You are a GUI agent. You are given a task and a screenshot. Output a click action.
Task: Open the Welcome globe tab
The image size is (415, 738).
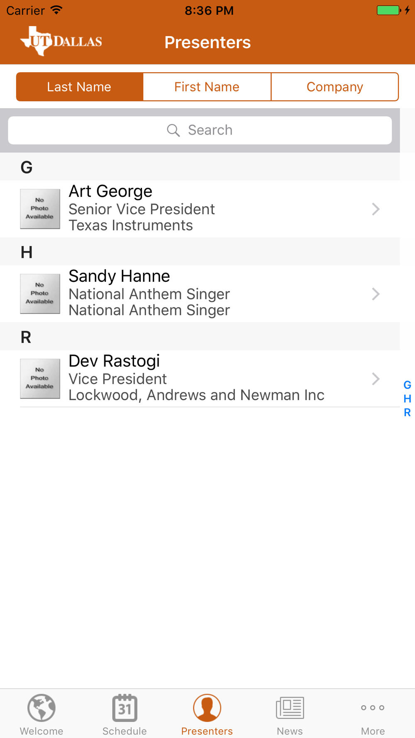(41, 707)
